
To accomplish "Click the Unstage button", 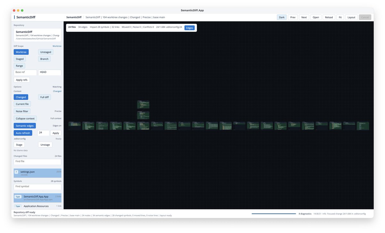I will (x=45, y=145).
